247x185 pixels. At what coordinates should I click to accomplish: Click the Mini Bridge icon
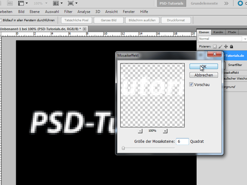coord(10,3)
